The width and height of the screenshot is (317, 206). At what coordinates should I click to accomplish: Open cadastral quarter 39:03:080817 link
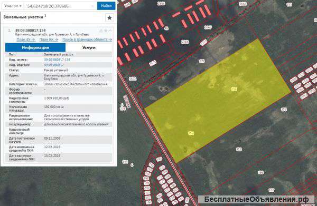click(x=54, y=65)
